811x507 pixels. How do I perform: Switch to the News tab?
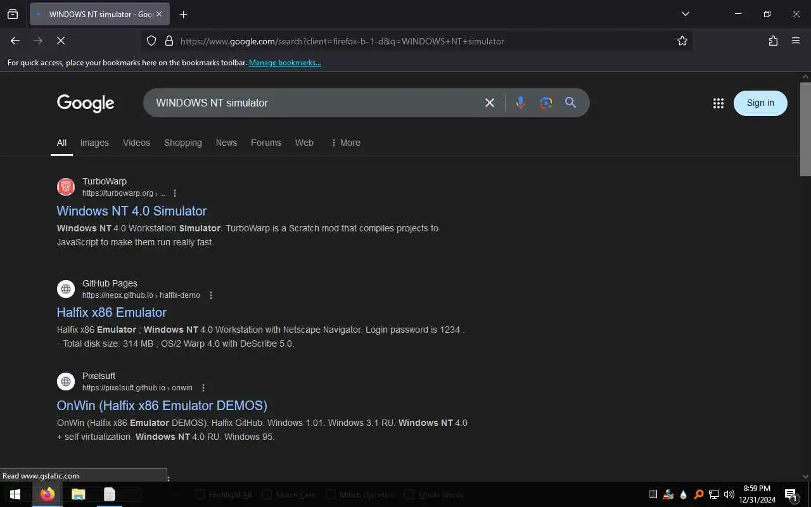click(x=226, y=143)
